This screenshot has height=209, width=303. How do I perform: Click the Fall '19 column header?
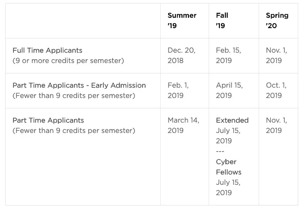point(222,20)
